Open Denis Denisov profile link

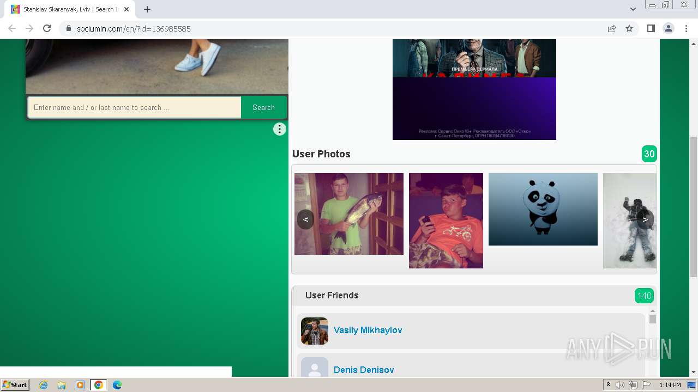click(364, 370)
